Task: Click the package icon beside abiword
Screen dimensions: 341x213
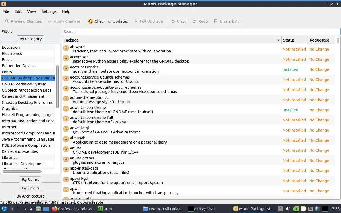Action: click(66, 48)
